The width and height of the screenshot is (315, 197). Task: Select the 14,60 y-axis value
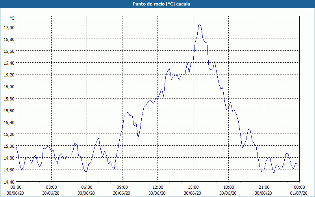pos(9,170)
